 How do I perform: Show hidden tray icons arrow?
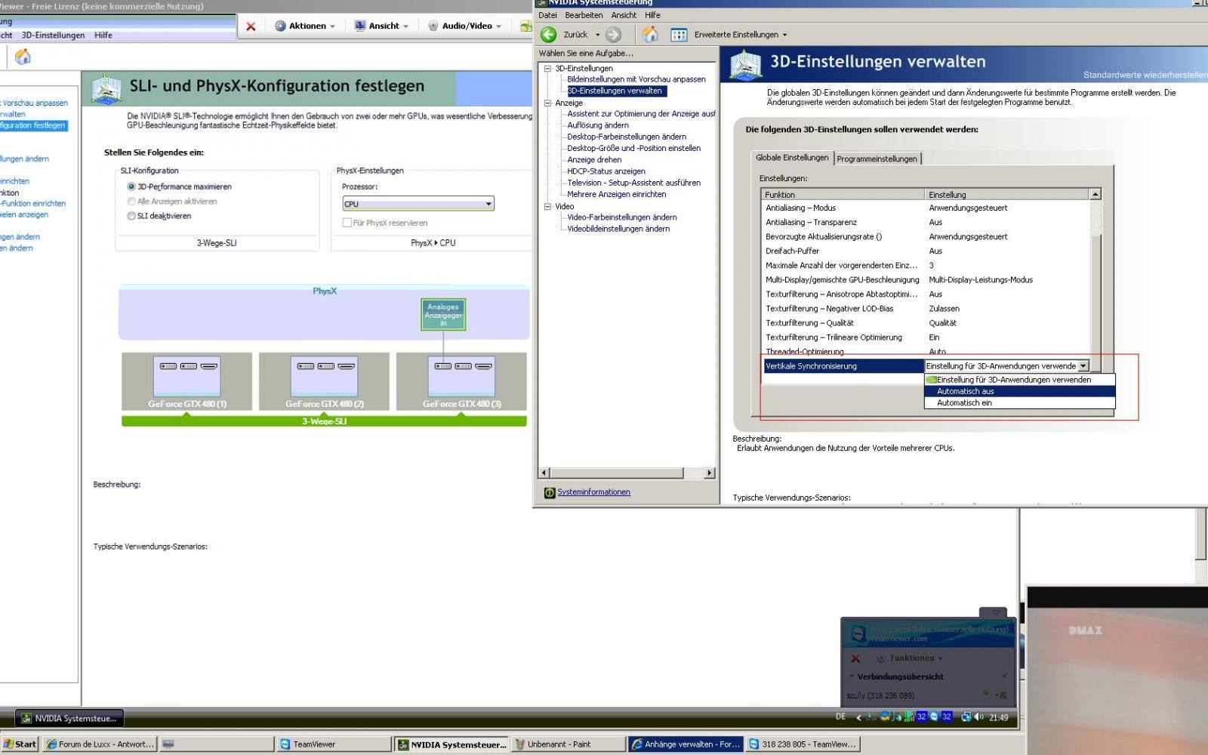click(x=858, y=717)
